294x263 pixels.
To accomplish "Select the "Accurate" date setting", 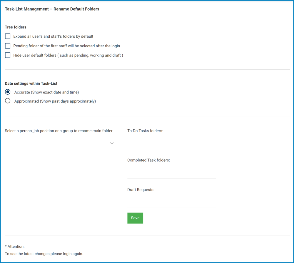I will (x=7, y=92).
